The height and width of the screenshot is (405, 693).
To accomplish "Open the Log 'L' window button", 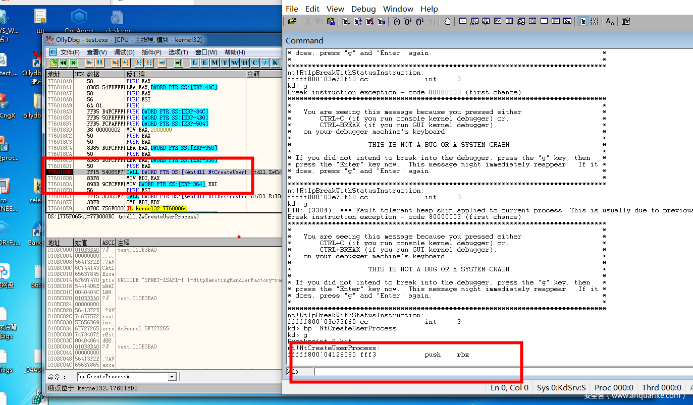I will (194, 63).
